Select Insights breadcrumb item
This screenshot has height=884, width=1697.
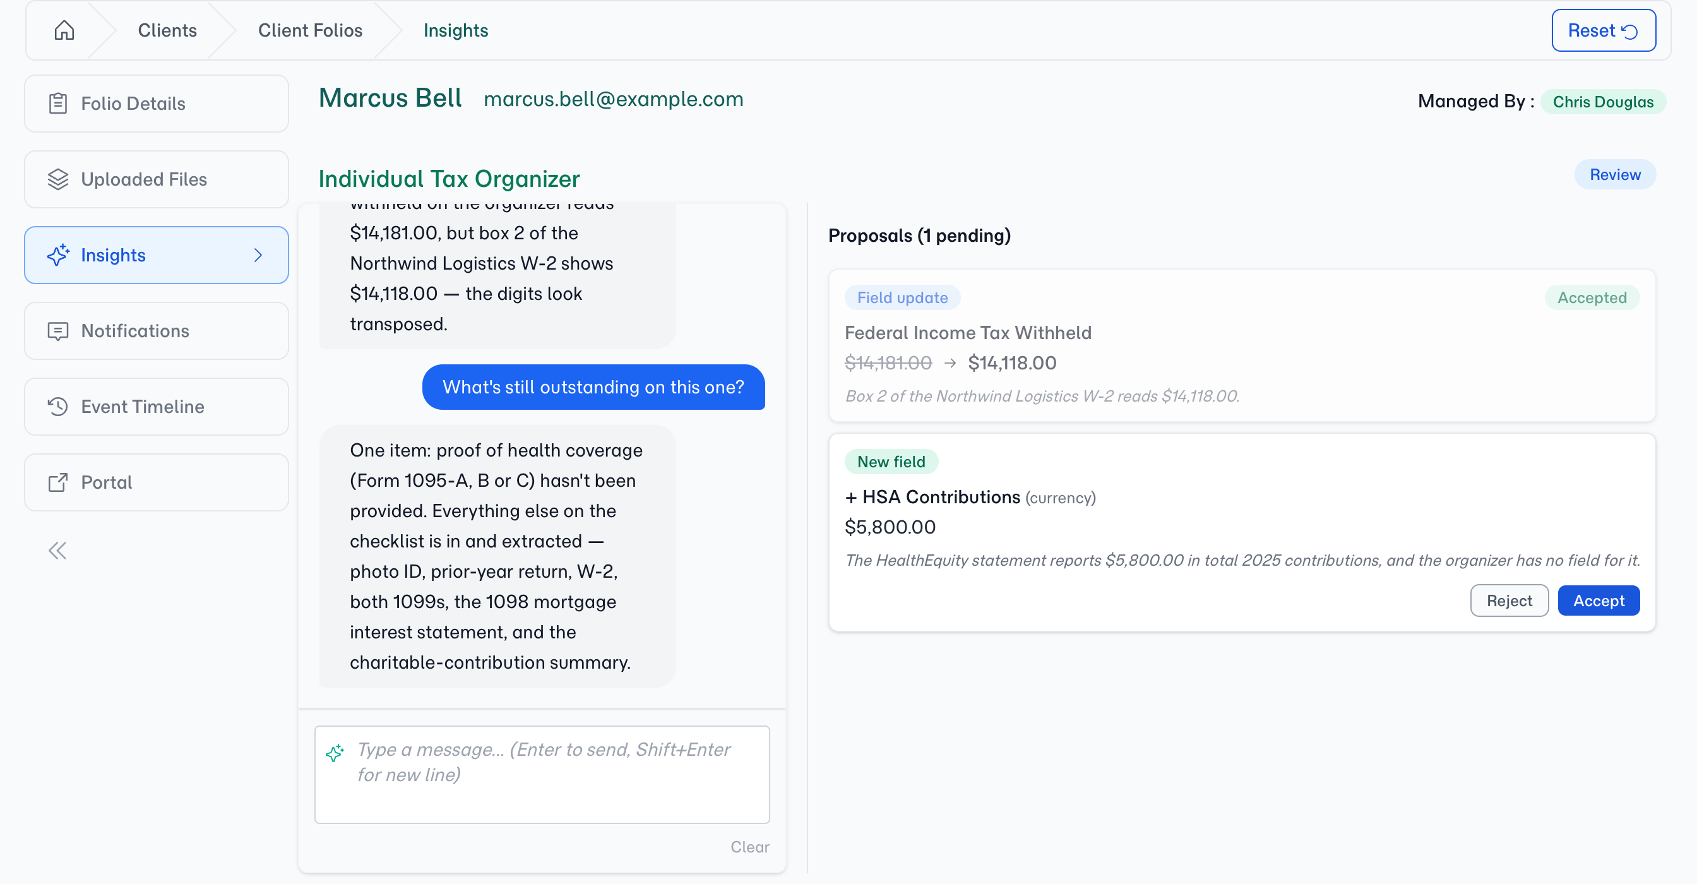(456, 30)
